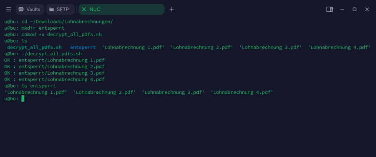Click the SFTP folder icon
Viewport: 376px width, 157px height.
coord(51,9)
